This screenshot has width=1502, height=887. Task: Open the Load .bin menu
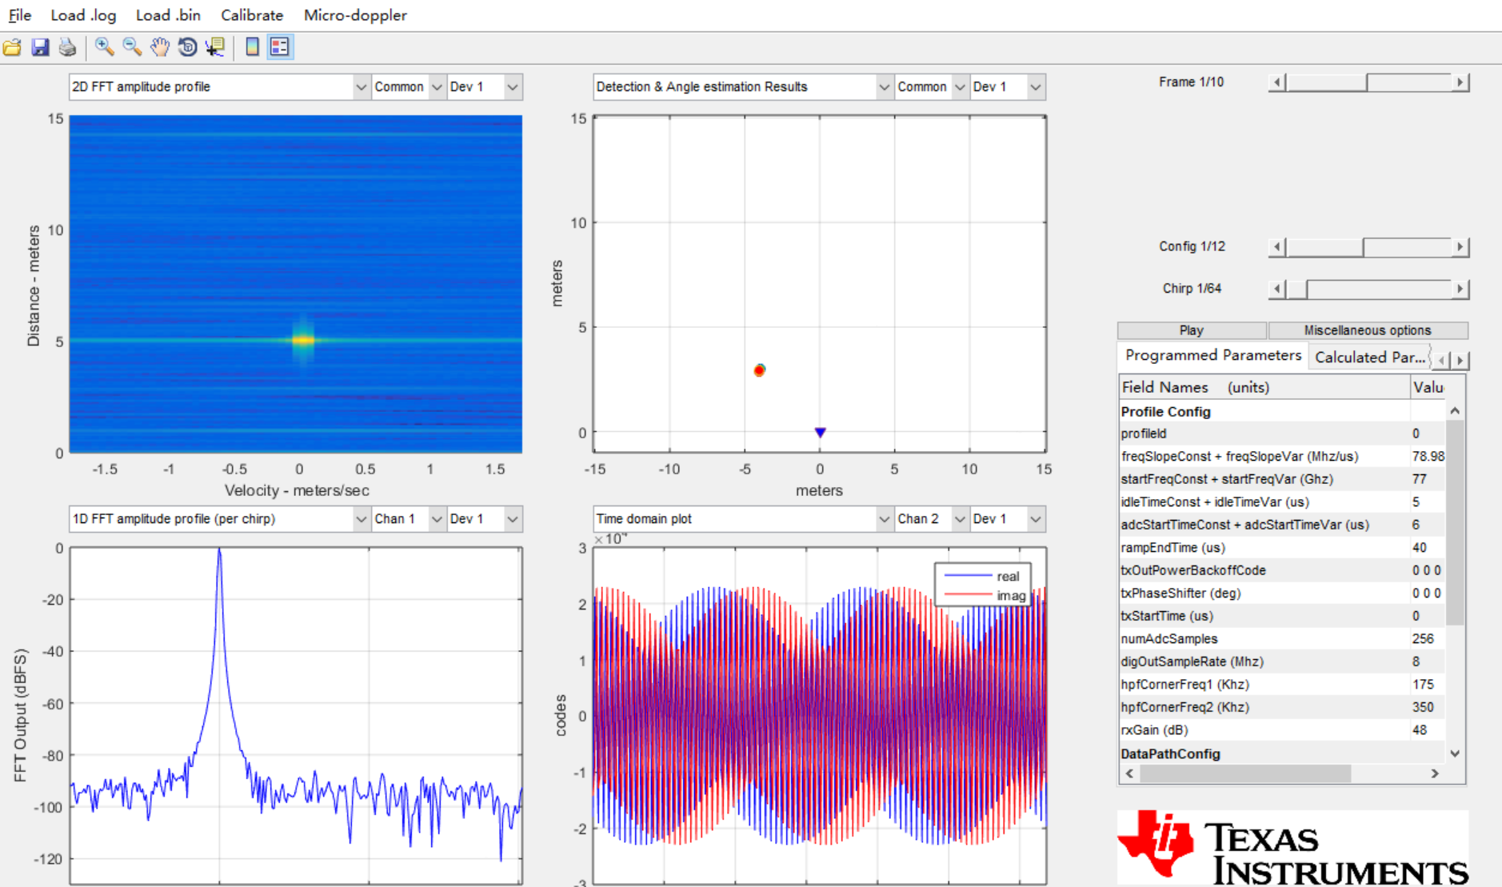pyautogui.click(x=168, y=15)
